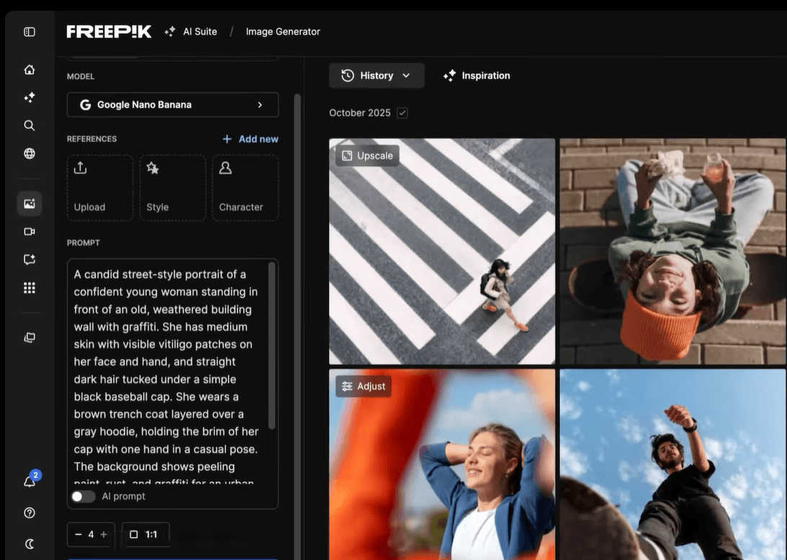Open the Search tool in the sidebar
The height and width of the screenshot is (560, 787).
[x=27, y=123]
